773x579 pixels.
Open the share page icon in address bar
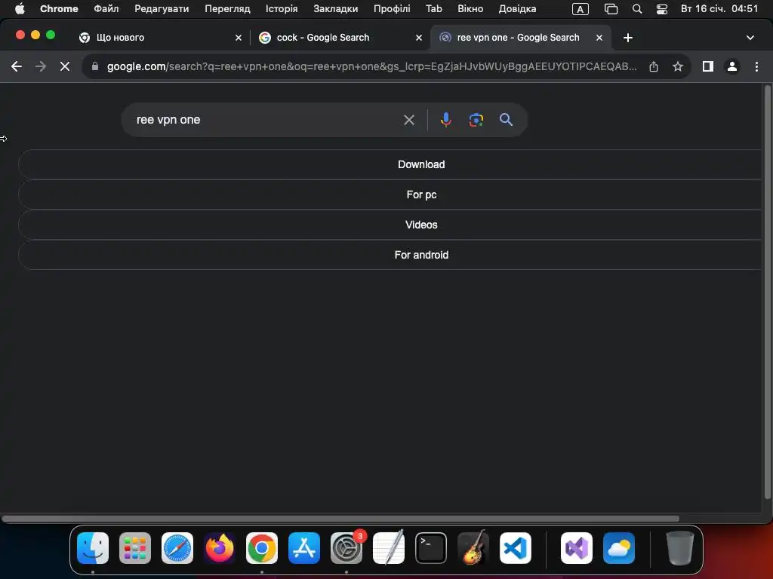point(654,66)
